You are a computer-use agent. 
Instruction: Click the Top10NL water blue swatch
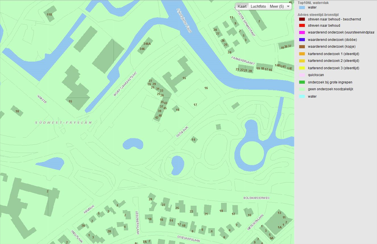coord(302,7)
